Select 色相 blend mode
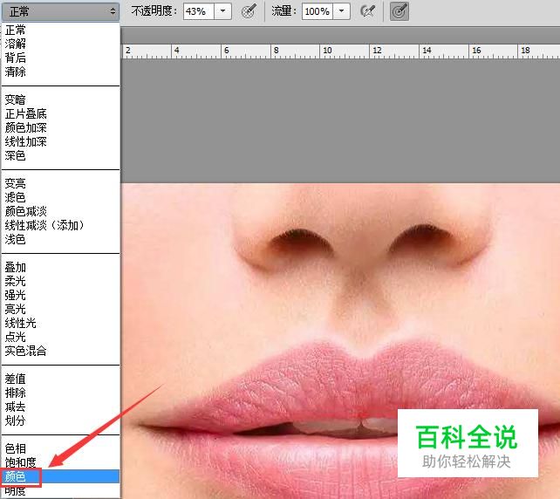This screenshot has width=560, height=499. (x=60, y=448)
